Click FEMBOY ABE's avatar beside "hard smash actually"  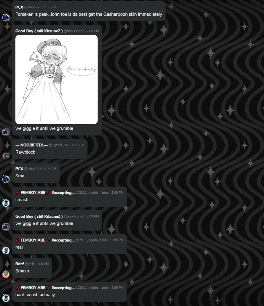pos(6,298)
